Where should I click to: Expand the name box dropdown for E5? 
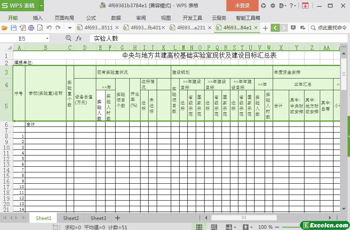[47, 39]
